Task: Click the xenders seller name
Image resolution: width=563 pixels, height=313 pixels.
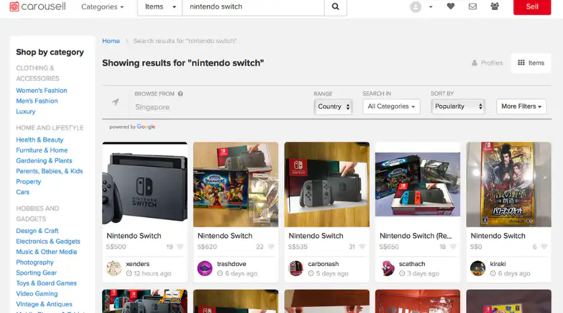Action: pyautogui.click(x=138, y=264)
